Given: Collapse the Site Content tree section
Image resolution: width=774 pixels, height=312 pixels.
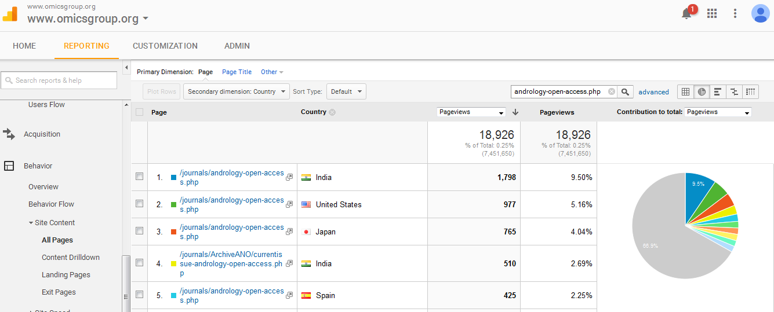Looking at the screenshot, I should point(31,223).
